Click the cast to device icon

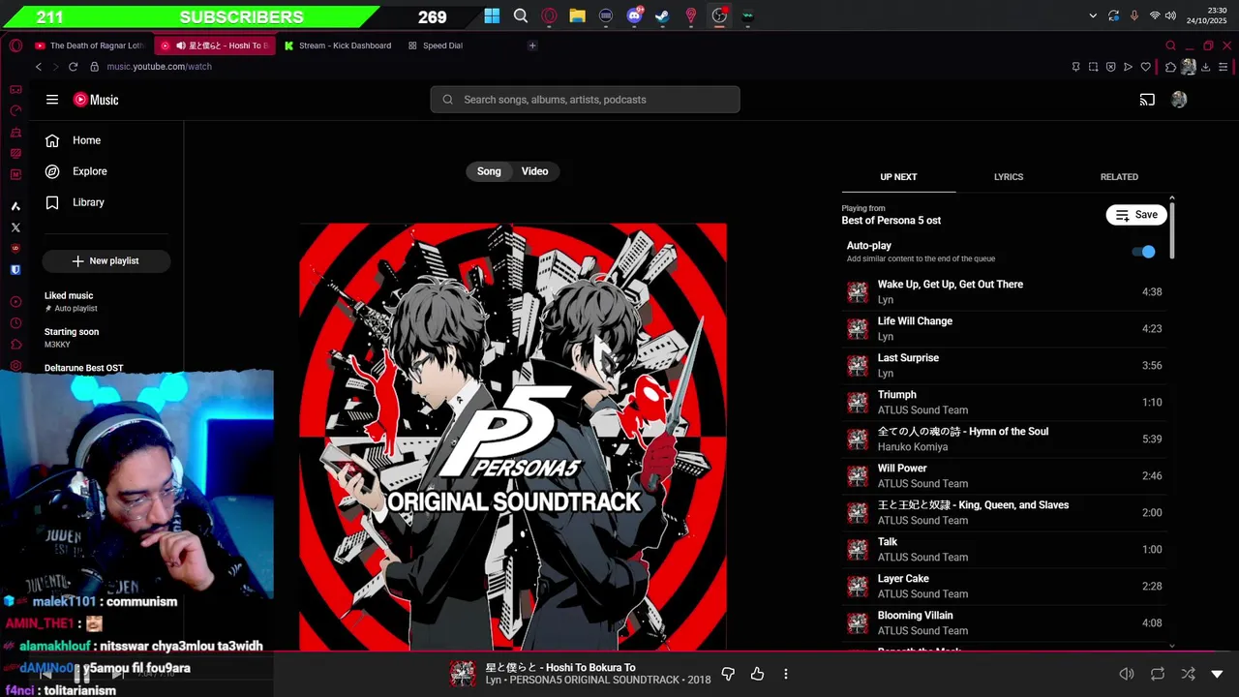point(1147,100)
